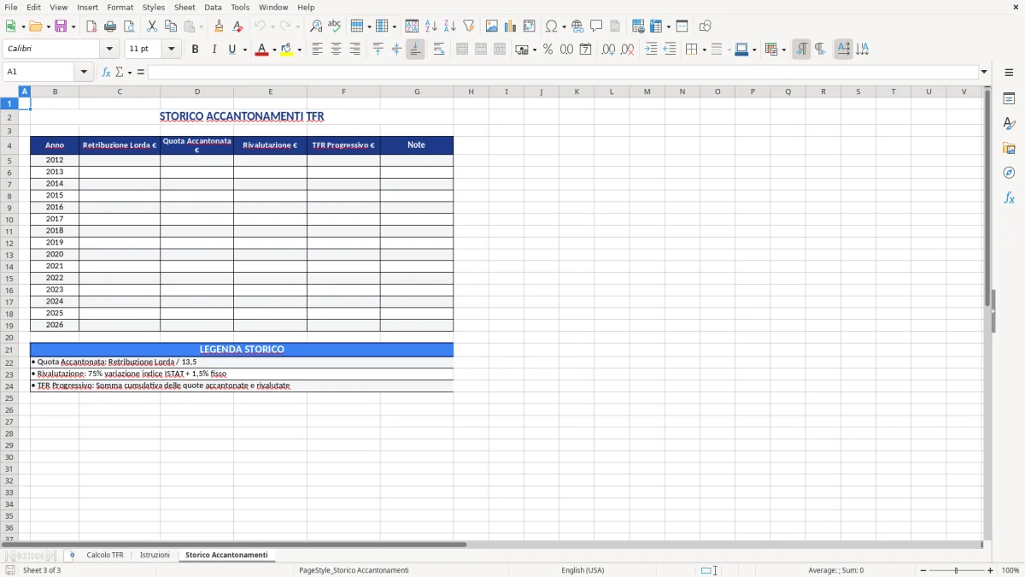Open the Tools menu
This screenshot has width=1025, height=577.
coord(240,7)
